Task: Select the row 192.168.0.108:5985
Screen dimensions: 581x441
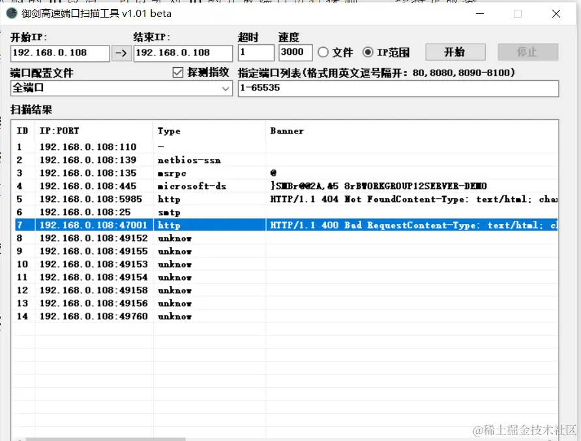Action: click(286, 199)
